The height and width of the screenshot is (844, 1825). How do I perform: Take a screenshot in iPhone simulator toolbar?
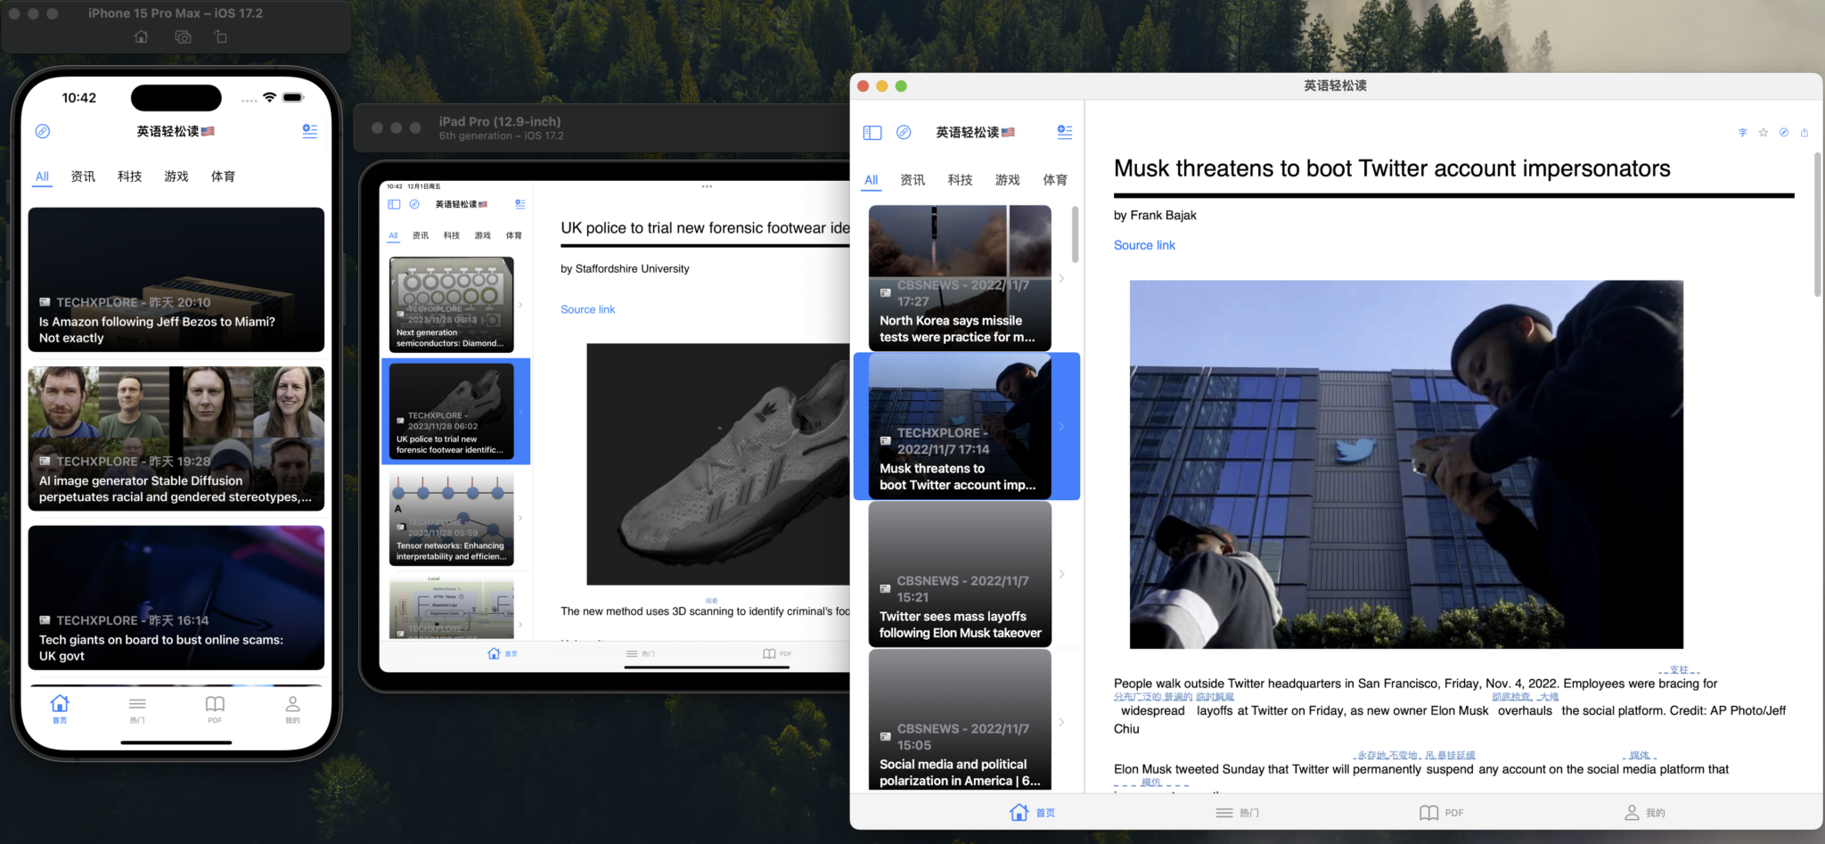[x=183, y=37]
